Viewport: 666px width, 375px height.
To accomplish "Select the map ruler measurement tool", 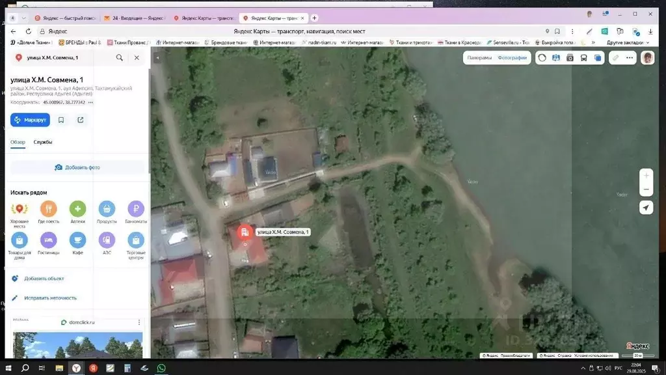I will tap(615, 58).
